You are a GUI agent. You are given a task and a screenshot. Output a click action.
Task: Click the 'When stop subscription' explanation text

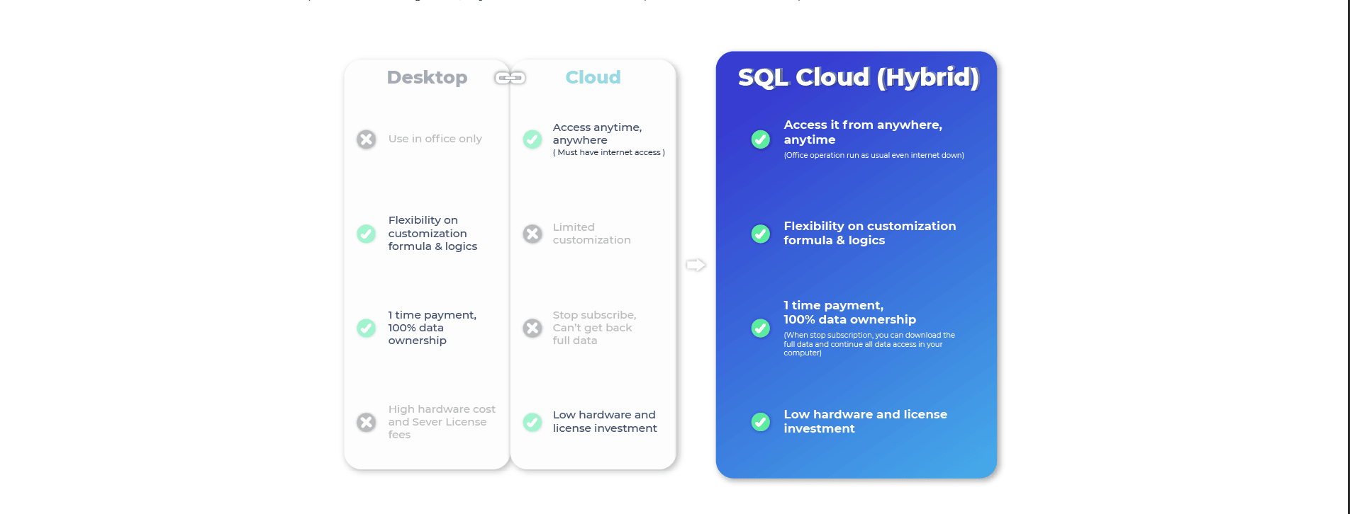tap(869, 344)
